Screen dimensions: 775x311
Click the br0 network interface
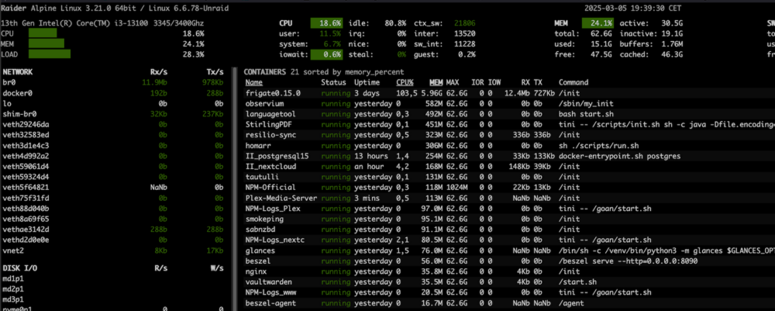coord(9,82)
